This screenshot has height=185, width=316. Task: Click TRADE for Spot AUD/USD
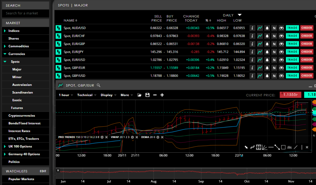292,28
